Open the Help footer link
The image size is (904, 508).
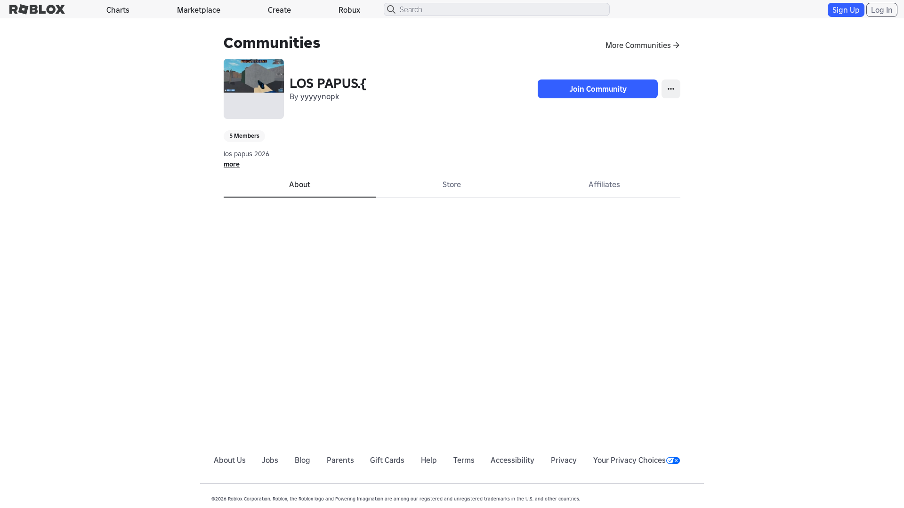coord(429,460)
